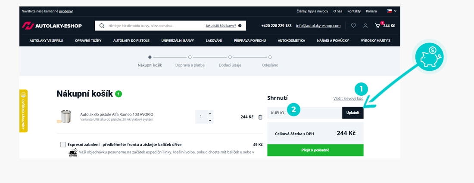Viewport: 474px width, 183px height.
Task: Select the Odesláno checkout step
Action: point(270,61)
